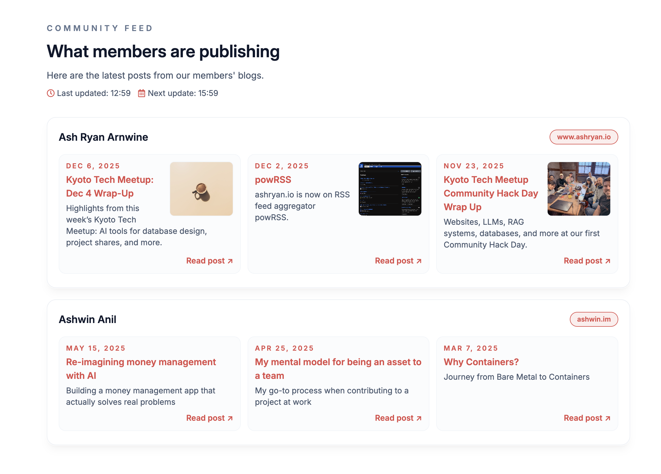This screenshot has height=474, width=661.
Task: Click the arrow icon on Kyoto Tech Meetup Dec 4 Read post
Action: (230, 261)
